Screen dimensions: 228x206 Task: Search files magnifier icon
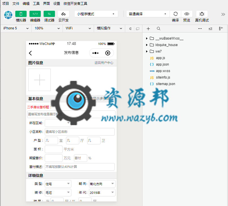tap(159, 29)
